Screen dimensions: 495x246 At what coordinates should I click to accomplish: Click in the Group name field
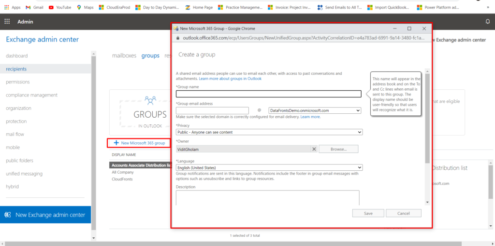pos(269,94)
